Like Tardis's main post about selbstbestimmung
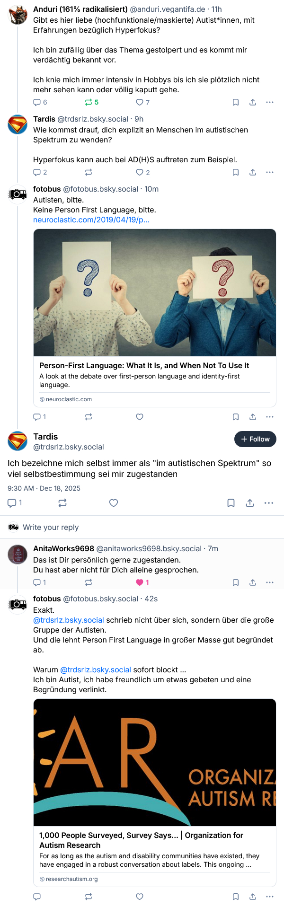This screenshot has width=284, height=907. [x=114, y=503]
